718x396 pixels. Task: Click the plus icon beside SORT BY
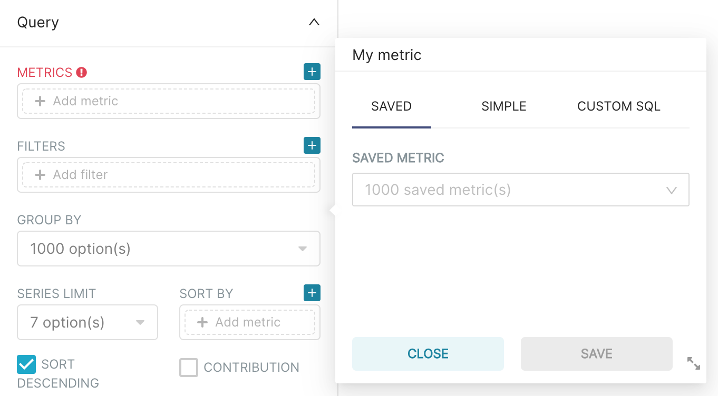pos(312,293)
